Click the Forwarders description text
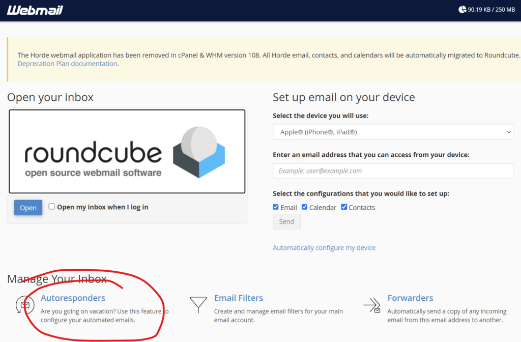The width and height of the screenshot is (521, 342). [x=447, y=316]
